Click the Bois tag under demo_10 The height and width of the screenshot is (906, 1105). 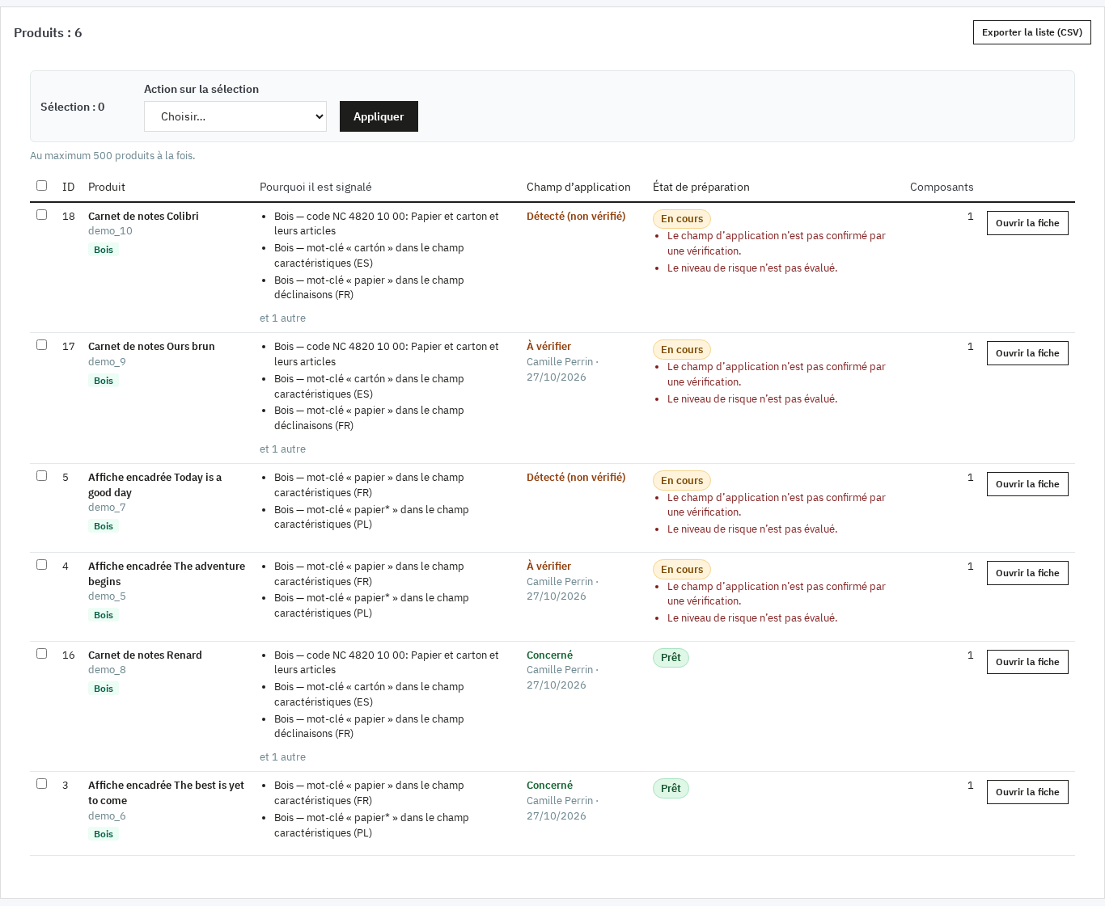(x=104, y=250)
